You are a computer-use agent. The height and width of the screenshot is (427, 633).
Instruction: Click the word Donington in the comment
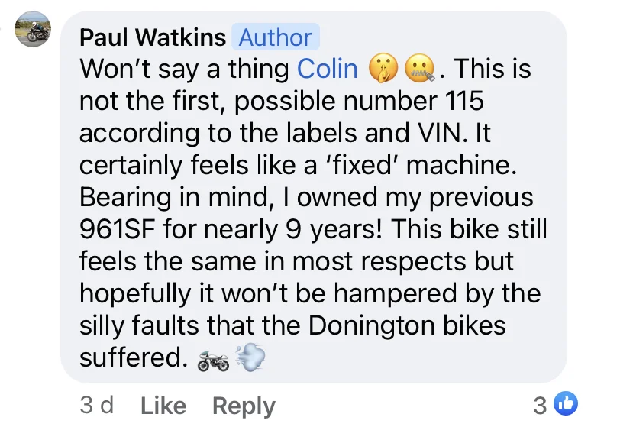point(371,325)
